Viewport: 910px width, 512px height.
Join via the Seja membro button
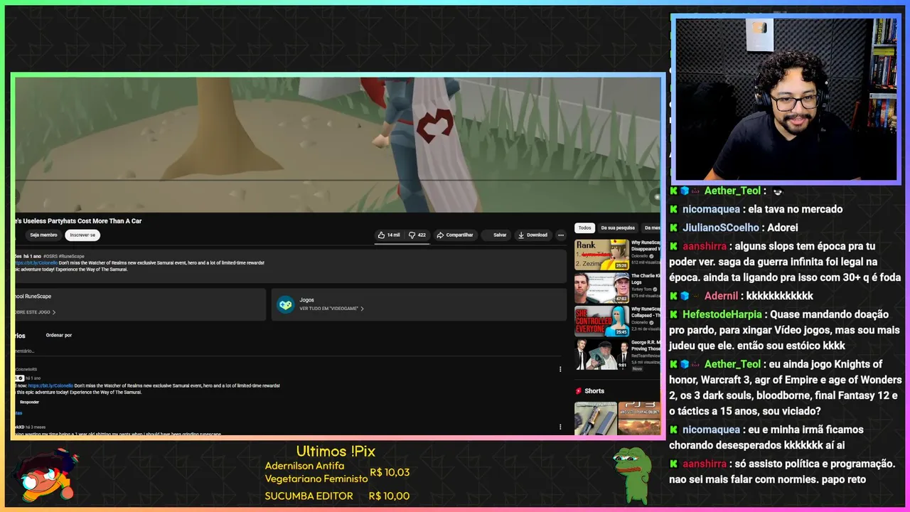[x=43, y=235]
